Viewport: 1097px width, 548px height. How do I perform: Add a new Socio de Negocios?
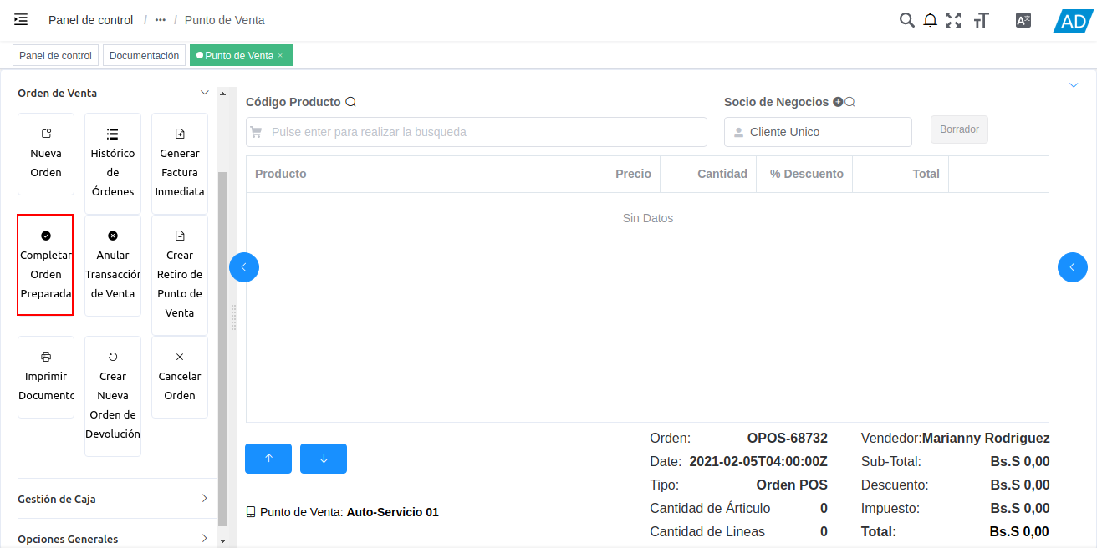[839, 101]
